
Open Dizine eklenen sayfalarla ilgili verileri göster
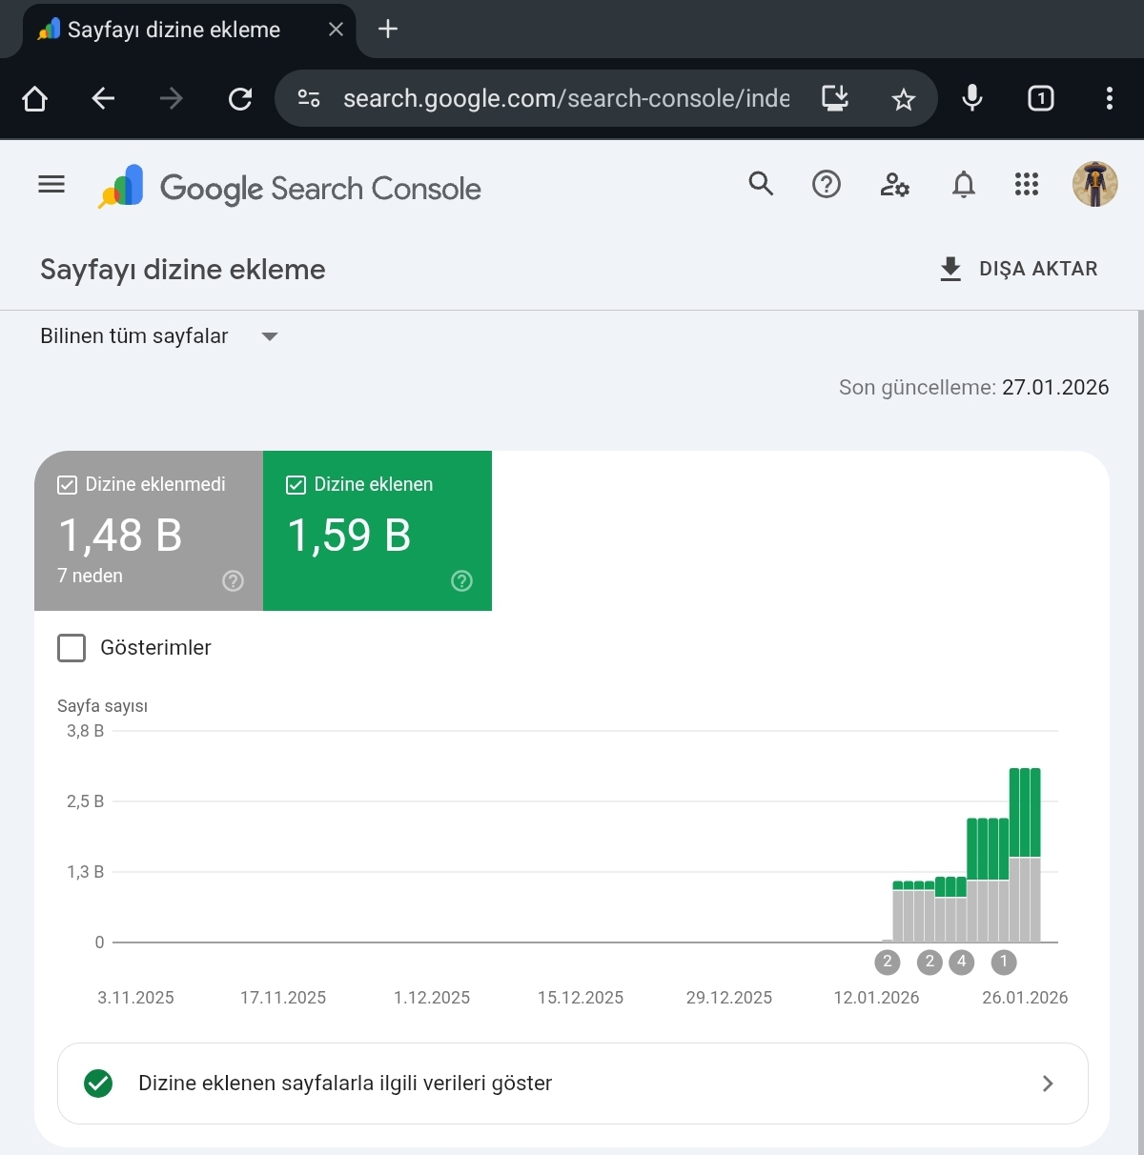click(x=572, y=1084)
